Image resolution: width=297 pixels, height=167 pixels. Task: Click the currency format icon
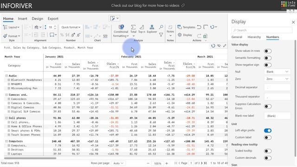[x=68, y=35]
